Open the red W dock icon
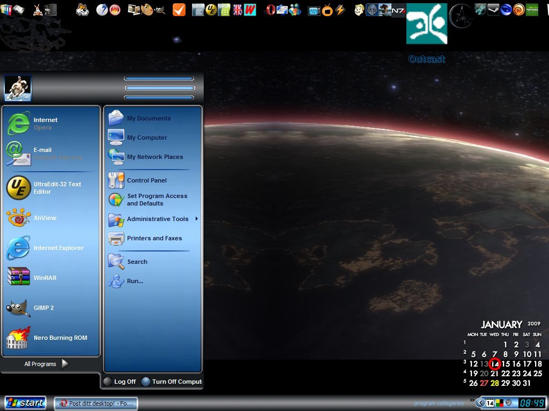This screenshot has height=411, width=549. click(x=250, y=10)
